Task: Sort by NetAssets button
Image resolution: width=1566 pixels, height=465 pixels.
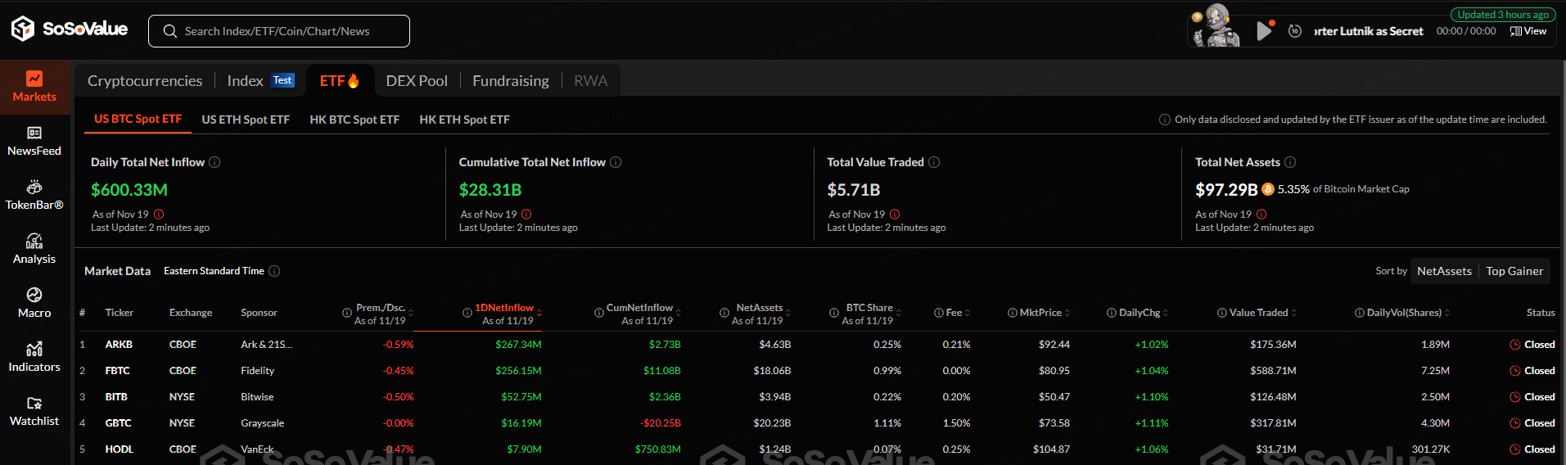Action: (1445, 271)
